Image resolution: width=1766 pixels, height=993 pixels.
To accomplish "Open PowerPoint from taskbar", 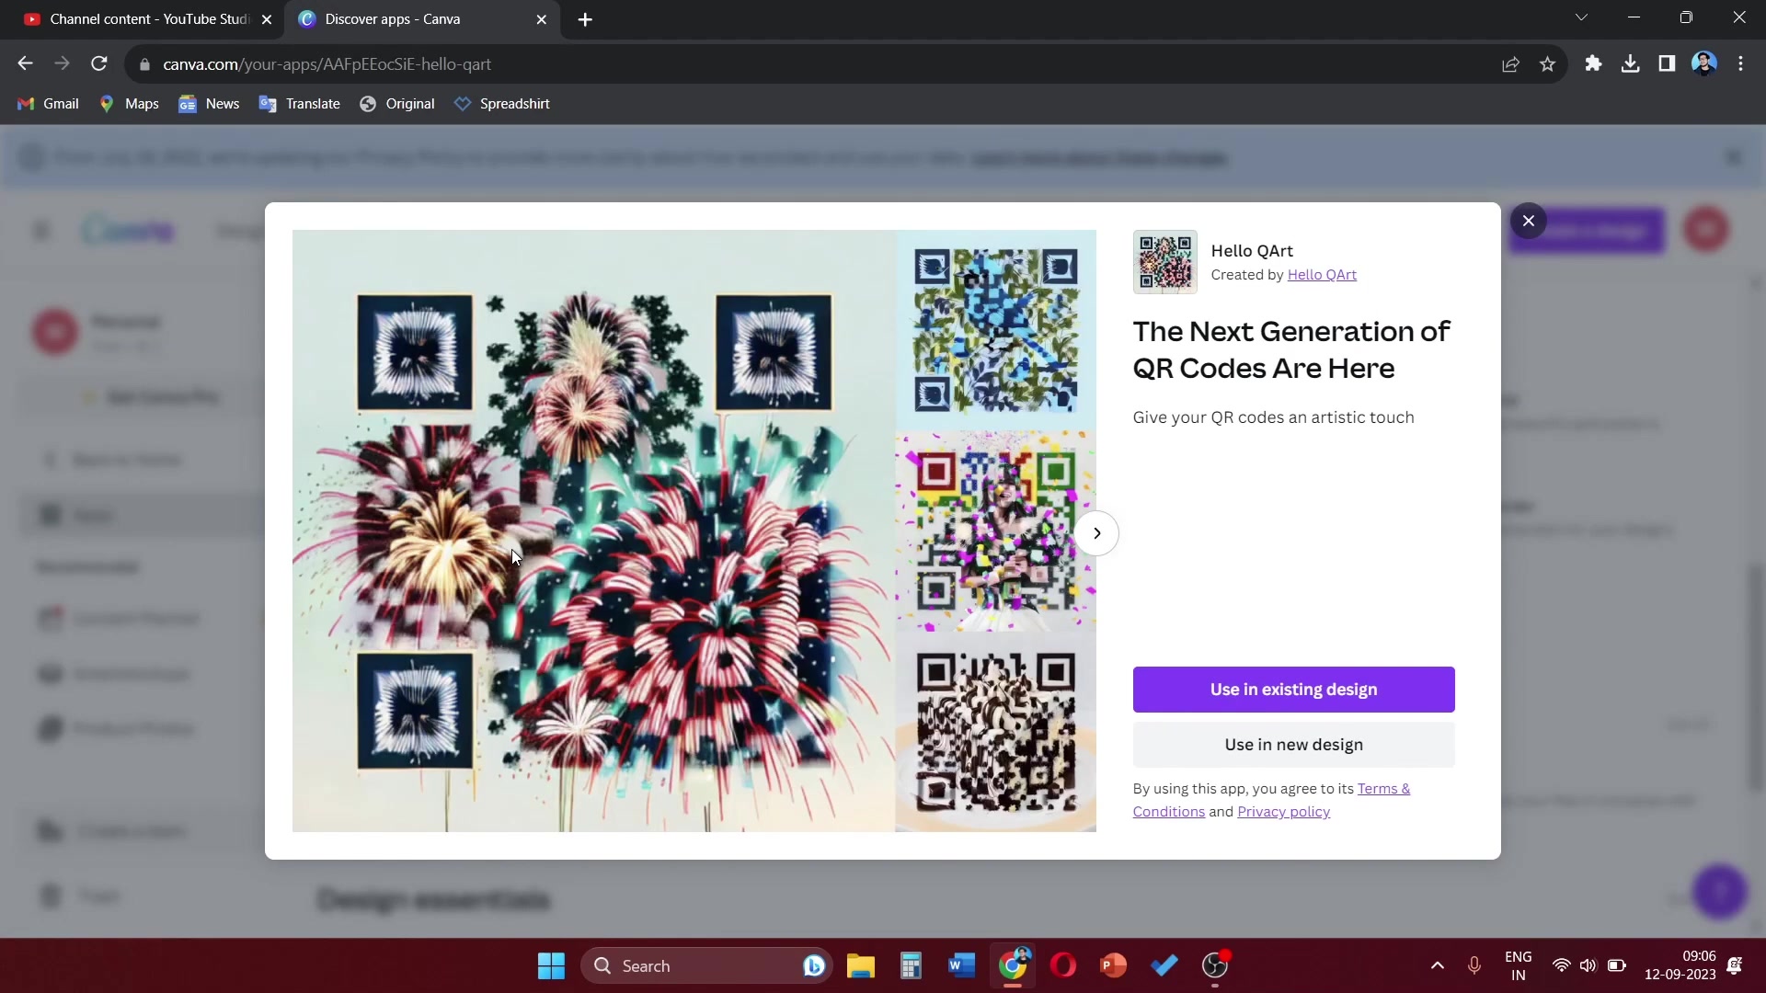I will pos(1114,966).
